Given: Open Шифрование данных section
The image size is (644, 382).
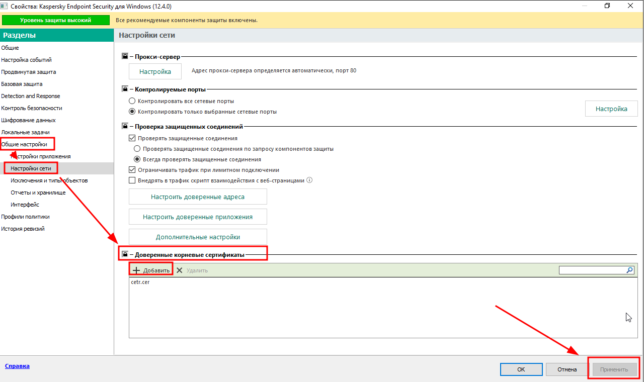Looking at the screenshot, I should coord(28,120).
